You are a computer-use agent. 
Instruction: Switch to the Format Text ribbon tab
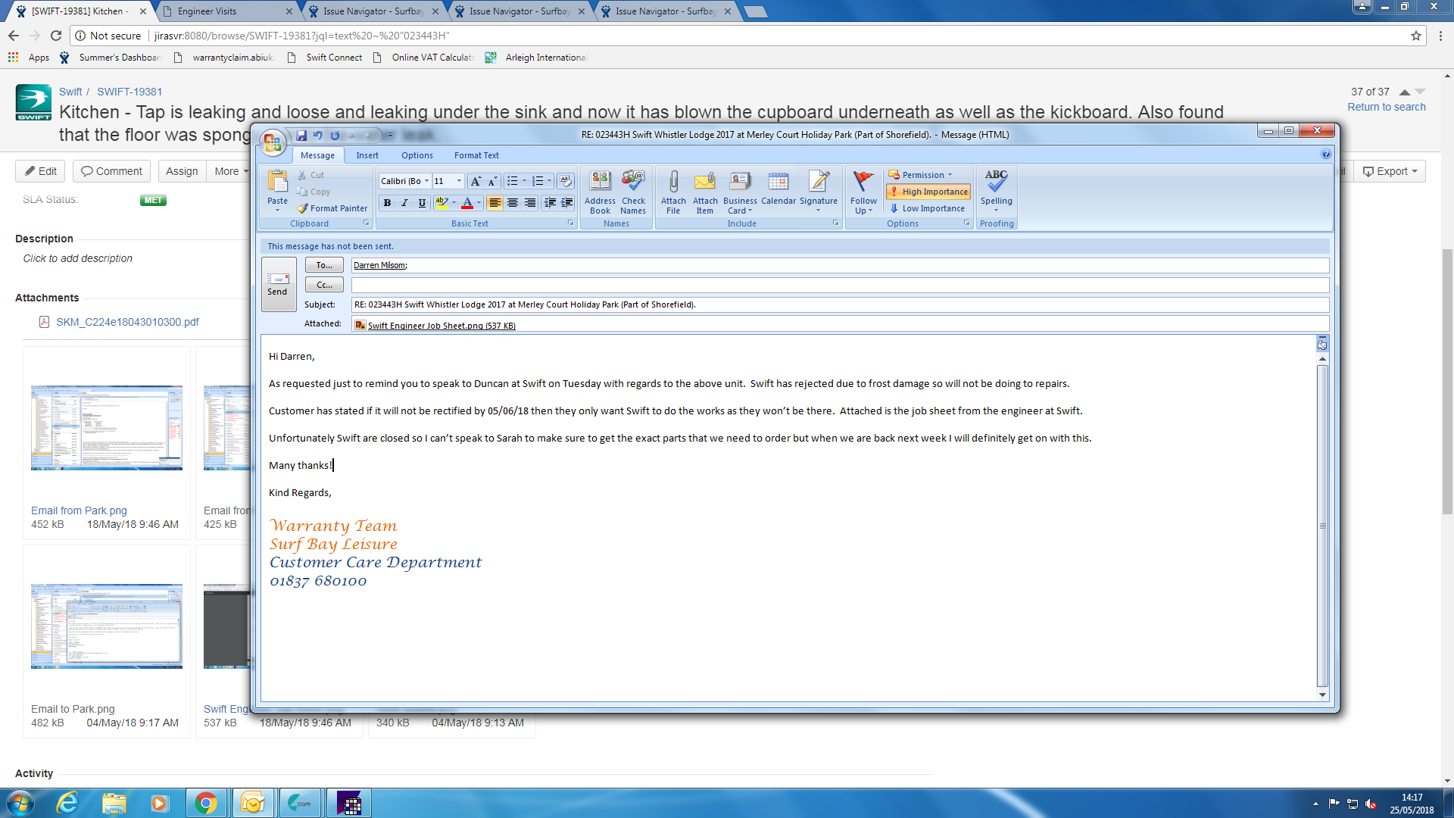pyautogui.click(x=476, y=155)
